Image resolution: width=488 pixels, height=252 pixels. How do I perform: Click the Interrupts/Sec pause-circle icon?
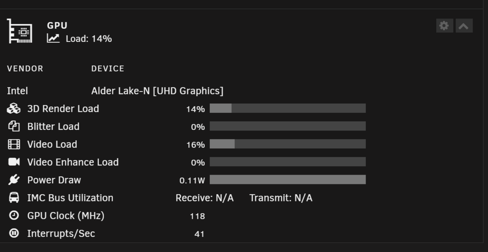point(14,233)
